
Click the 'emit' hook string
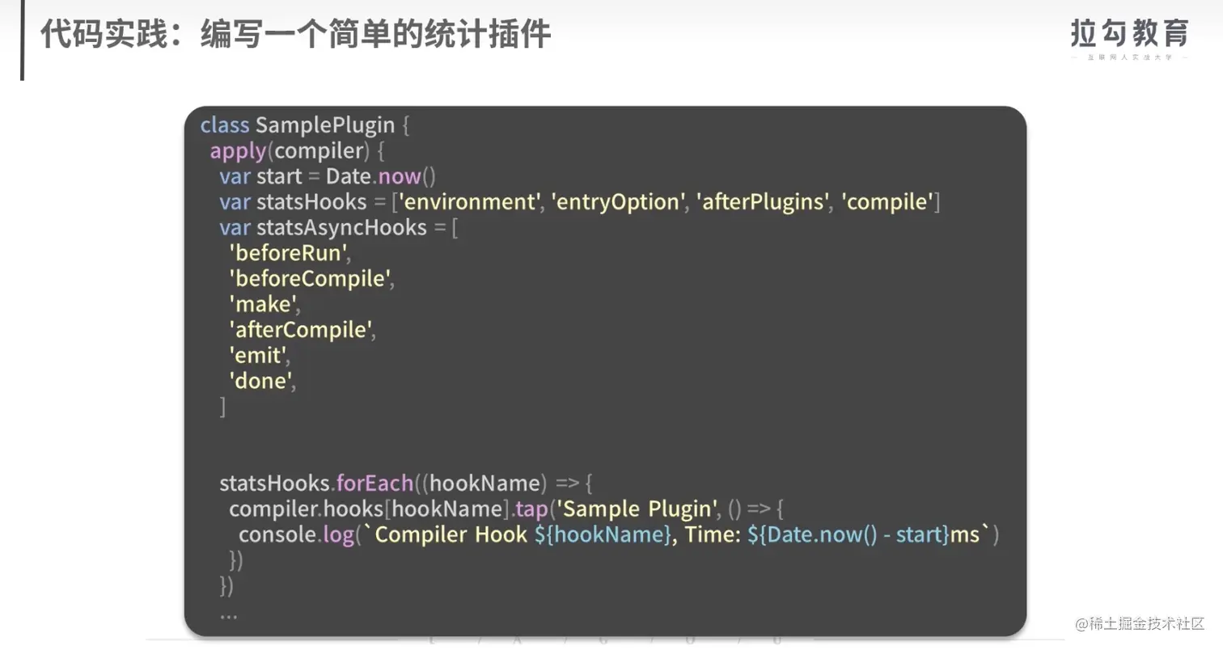[x=259, y=356]
